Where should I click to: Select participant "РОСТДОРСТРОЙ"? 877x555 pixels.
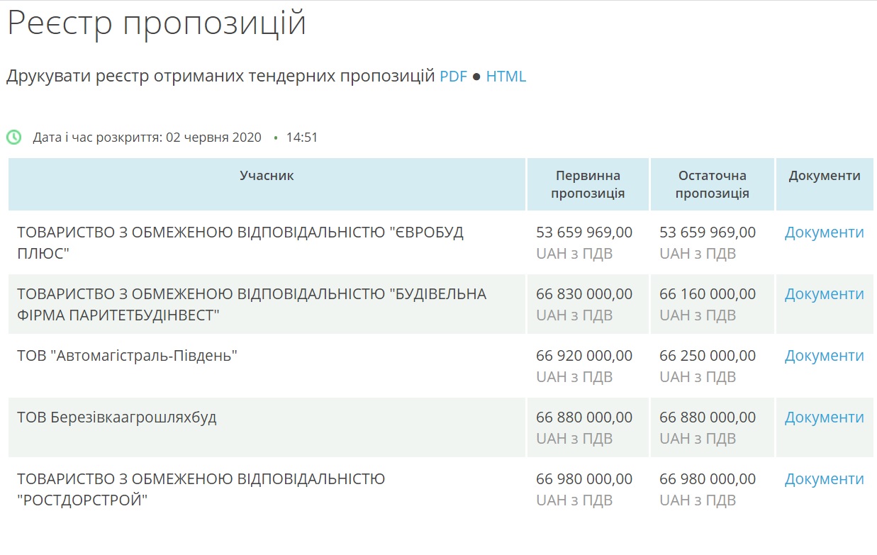click(201, 490)
